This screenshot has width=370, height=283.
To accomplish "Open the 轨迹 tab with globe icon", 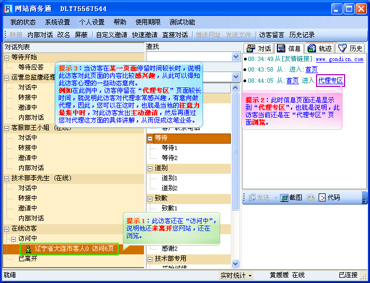I will coord(320,48).
